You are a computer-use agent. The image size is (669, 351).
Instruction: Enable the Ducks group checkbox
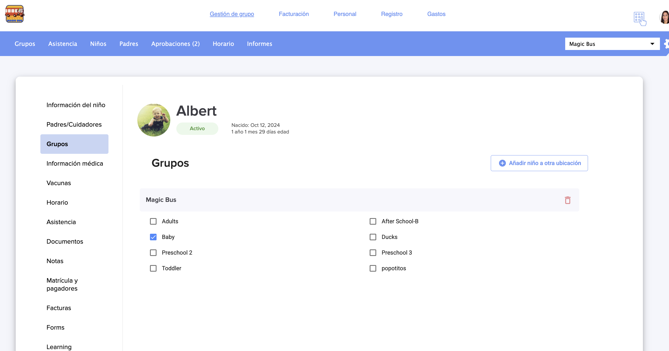[x=373, y=237]
